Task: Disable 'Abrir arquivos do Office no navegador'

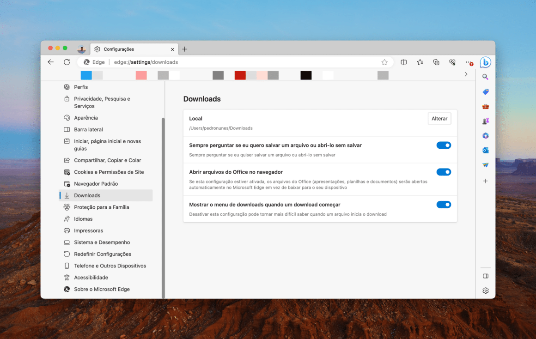Action: (444, 172)
